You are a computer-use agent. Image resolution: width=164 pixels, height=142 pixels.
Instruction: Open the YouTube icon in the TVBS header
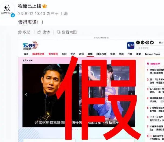143,42
